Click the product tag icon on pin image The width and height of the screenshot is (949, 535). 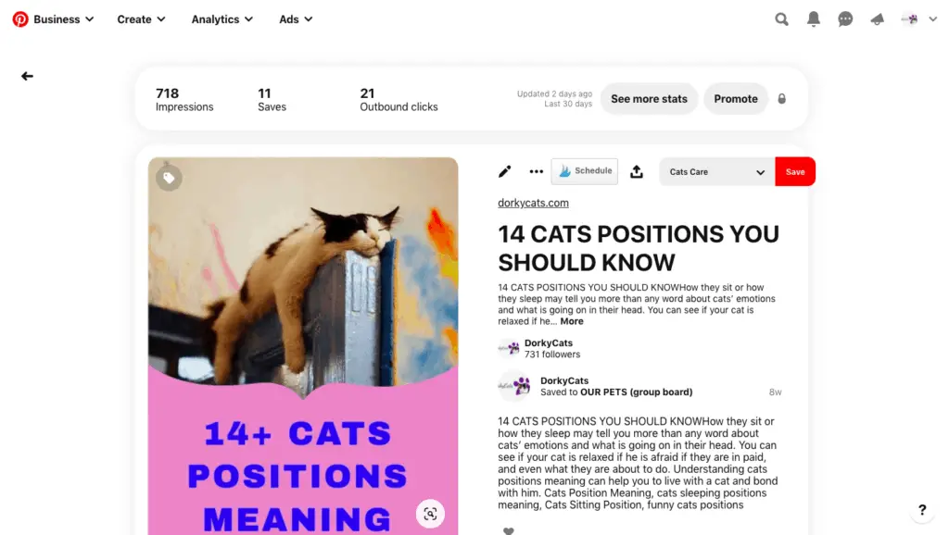pos(169,178)
